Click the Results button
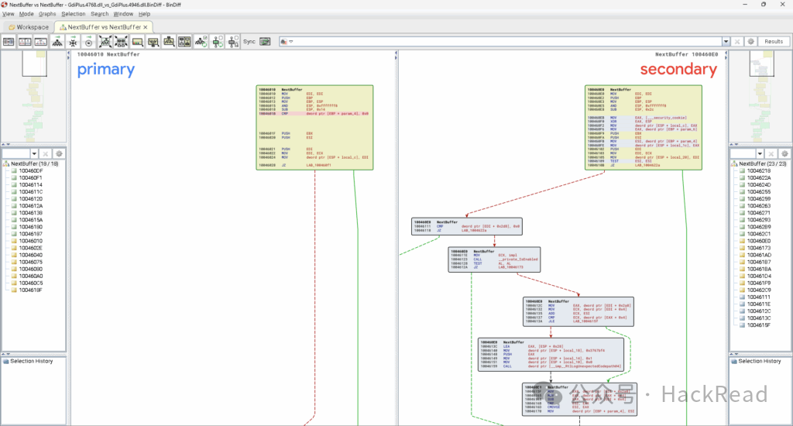 pyautogui.click(x=774, y=42)
